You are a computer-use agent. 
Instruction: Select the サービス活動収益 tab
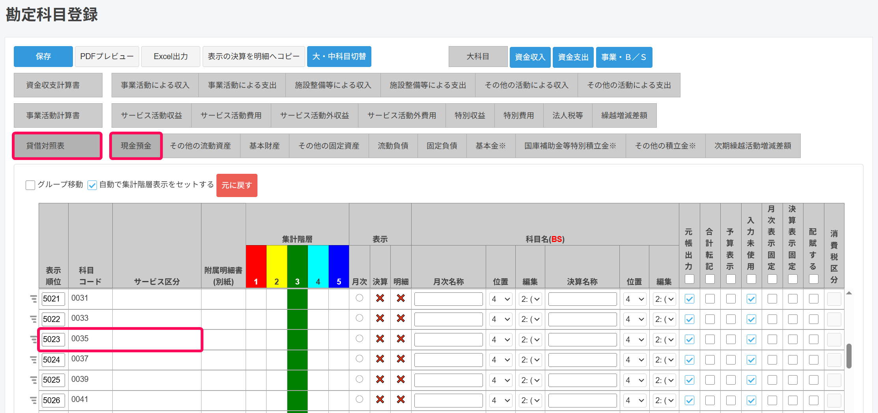coord(151,115)
